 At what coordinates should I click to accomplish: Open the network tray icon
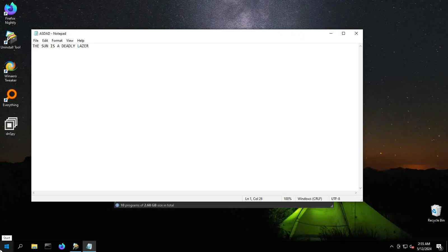[x=405, y=246]
